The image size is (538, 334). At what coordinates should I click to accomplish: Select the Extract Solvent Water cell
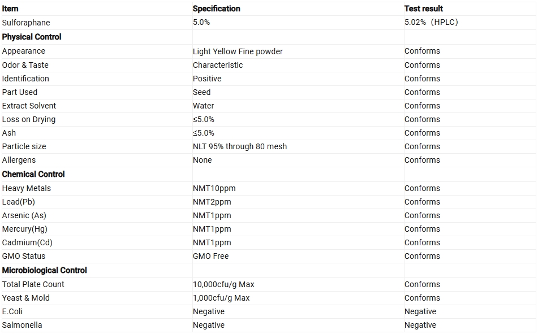click(203, 106)
